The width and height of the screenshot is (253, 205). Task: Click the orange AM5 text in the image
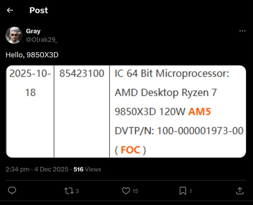[x=199, y=112]
